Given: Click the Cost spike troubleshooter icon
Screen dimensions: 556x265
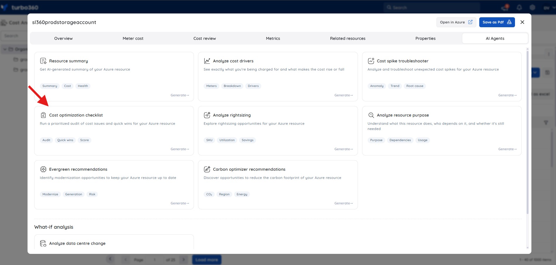Looking at the screenshot, I should click(371, 61).
